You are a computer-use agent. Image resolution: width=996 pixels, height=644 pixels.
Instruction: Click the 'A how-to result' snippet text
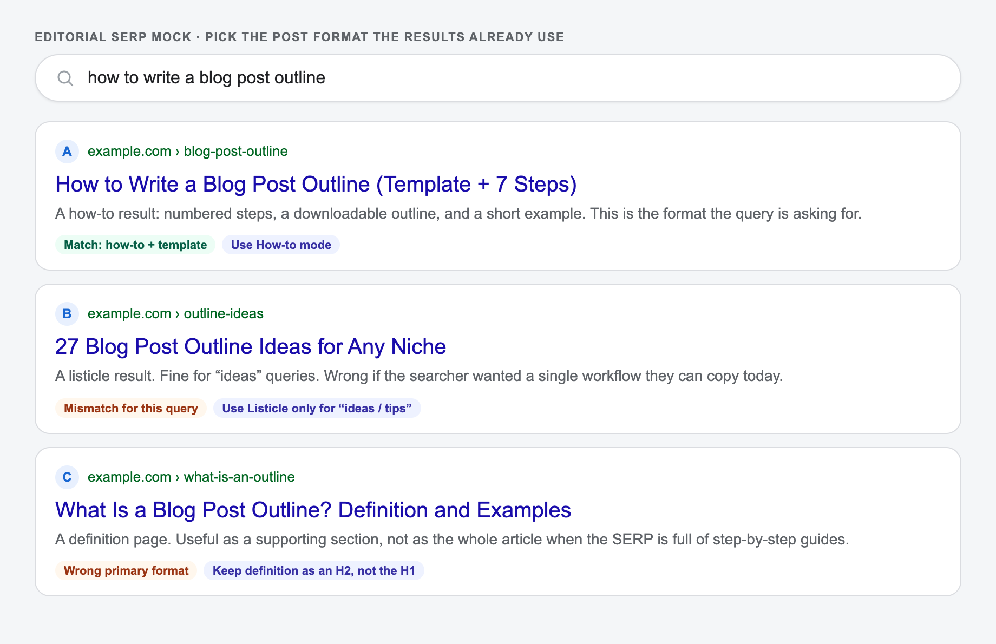(458, 214)
